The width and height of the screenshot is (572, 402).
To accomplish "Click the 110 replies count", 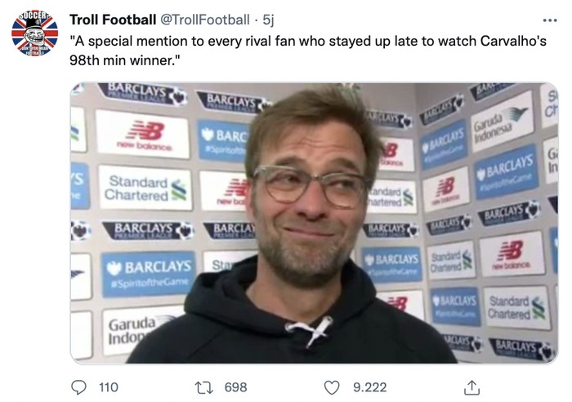I will [x=108, y=387].
